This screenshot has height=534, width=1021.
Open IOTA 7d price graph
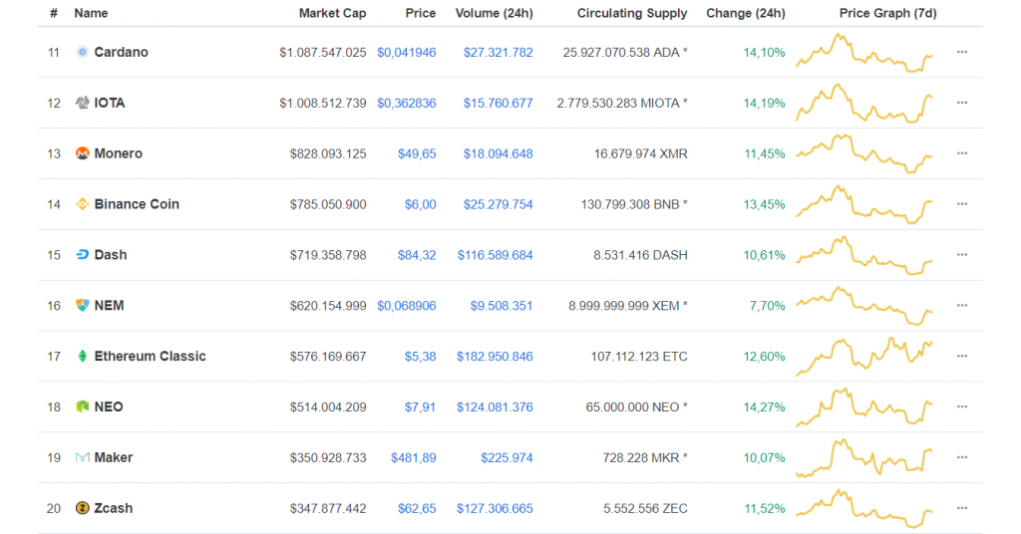pos(864,103)
